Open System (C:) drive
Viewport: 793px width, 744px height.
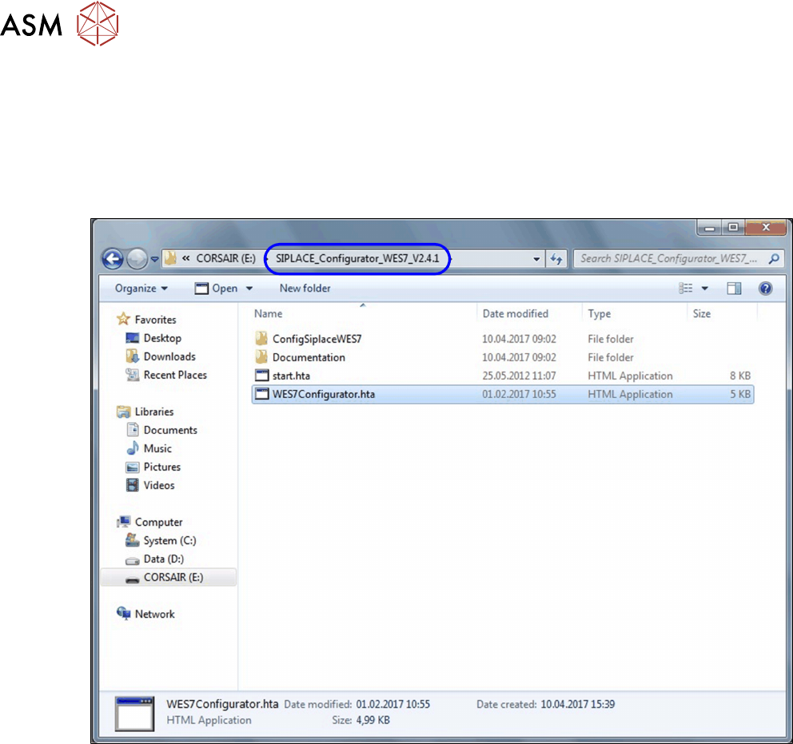coord(169,541)
